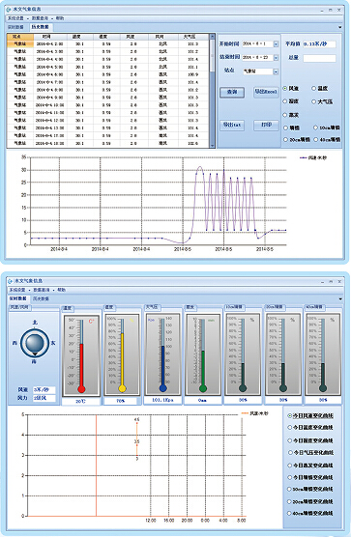Open the 结束时间 date dropdown
Viewport: 351px width, 537px height.
(276, 58)
